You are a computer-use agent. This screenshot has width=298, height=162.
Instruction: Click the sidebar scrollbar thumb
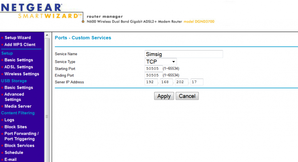(x=47, y=117)
